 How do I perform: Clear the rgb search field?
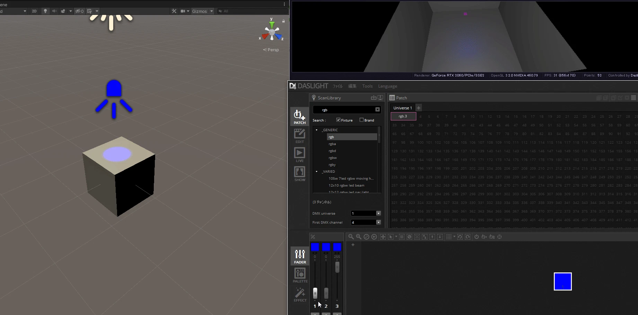(378, 110)
